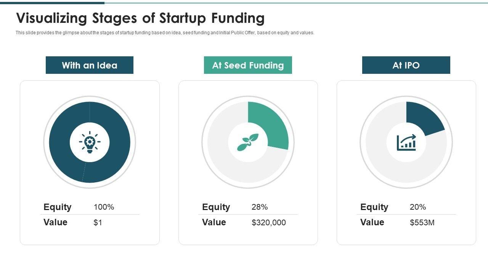
Task: Select the With an Idea header
Action: (90, 65)
